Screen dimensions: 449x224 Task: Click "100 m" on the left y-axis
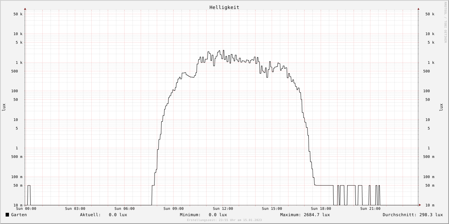[17, 177]
